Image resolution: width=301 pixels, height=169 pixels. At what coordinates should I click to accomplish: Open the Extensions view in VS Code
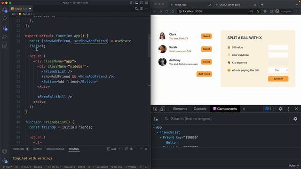[x=5, y=46]
